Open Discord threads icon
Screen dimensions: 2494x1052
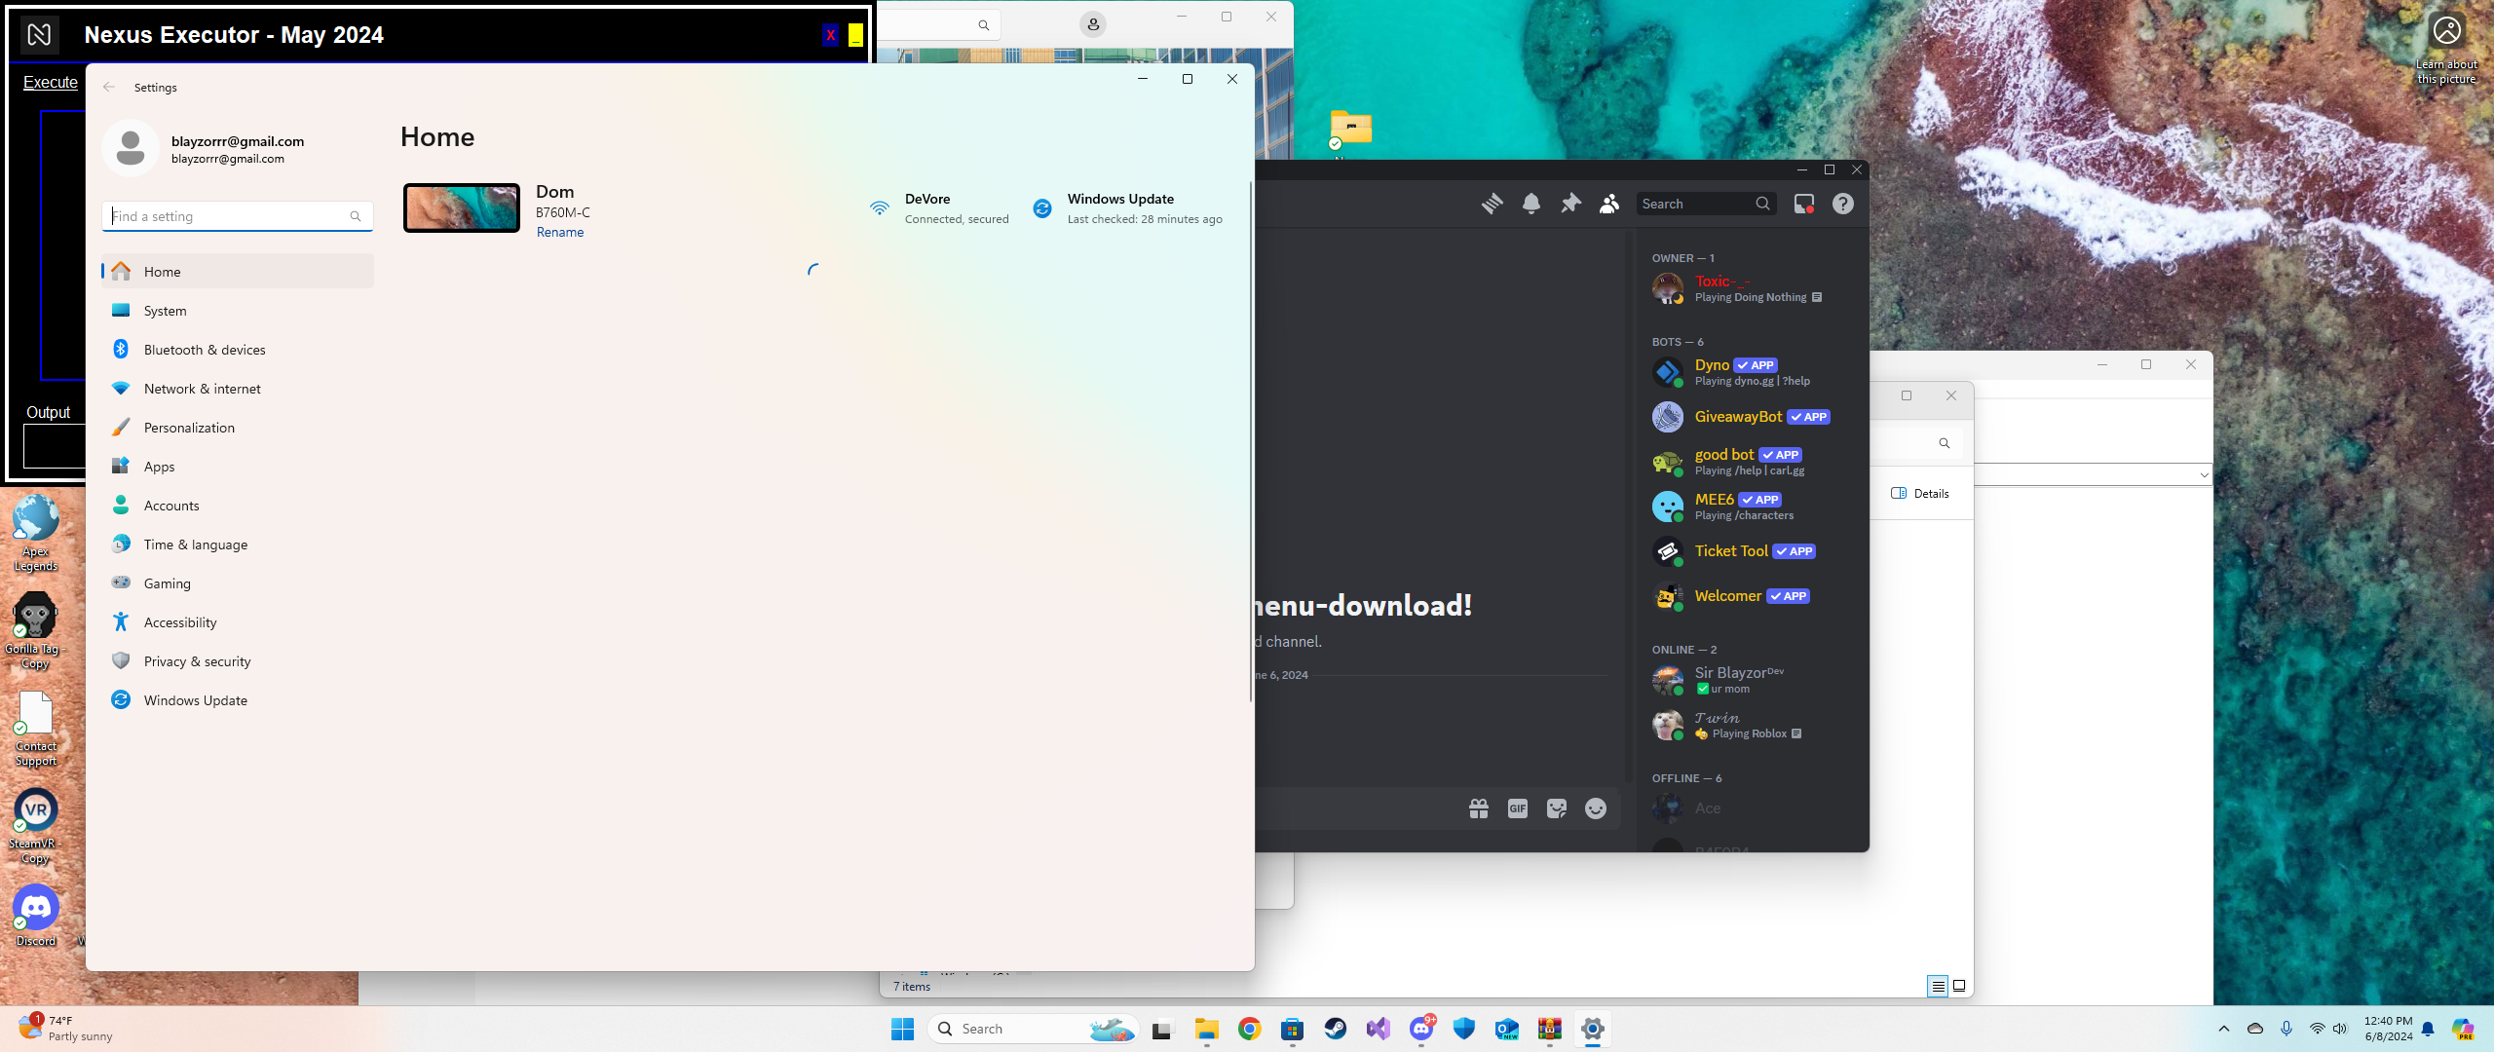click(1493, 204)
